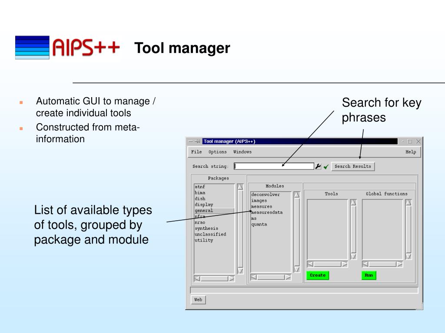Click the green Run button
Image resolution: width=445 pixels, height=333 pixels.
click(369, 275)
